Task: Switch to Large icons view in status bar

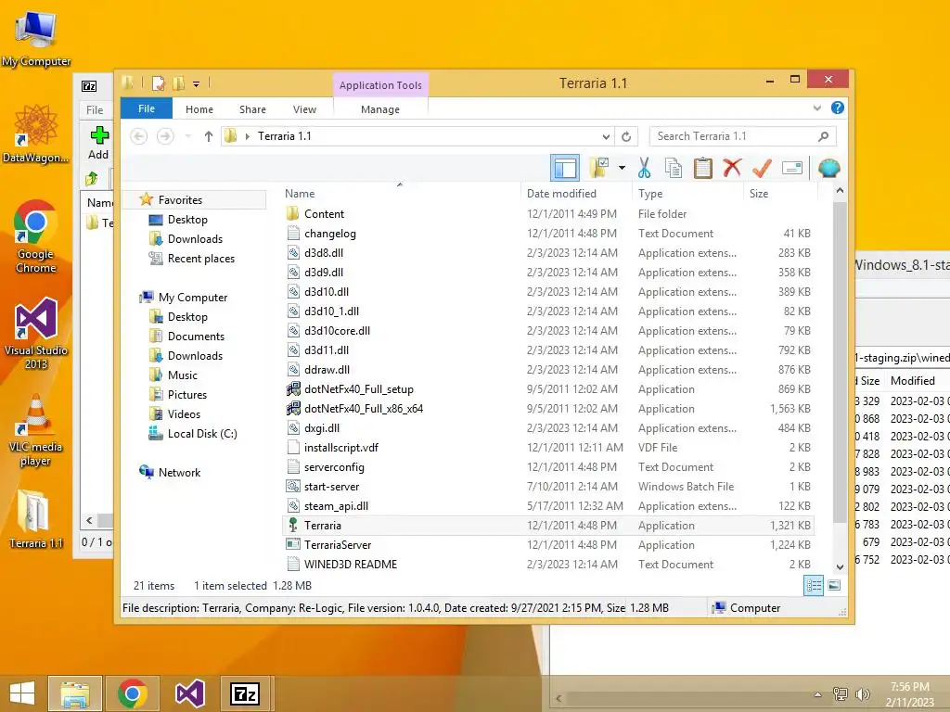Action: point(834,585)
